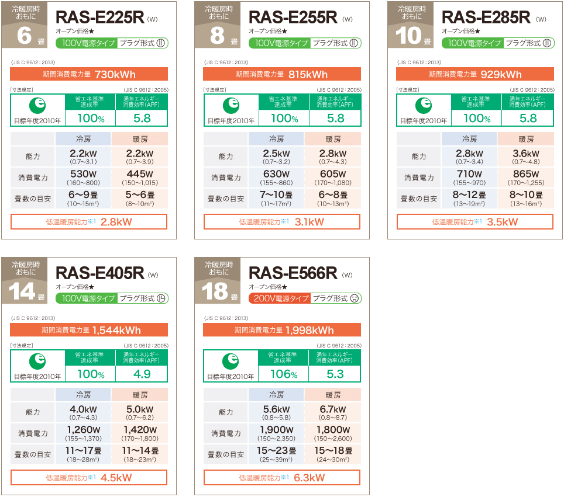Click low-temp heating value 4.5kW box

[x=89, y=477]
